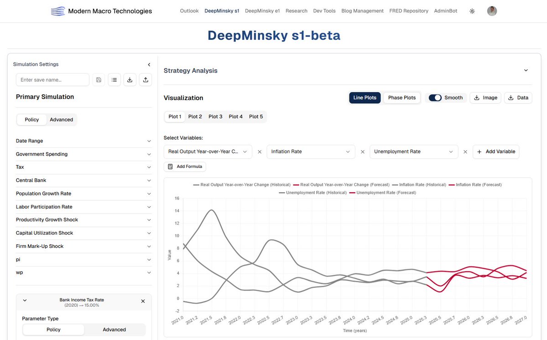
Task: Expand the Tax section
Action: pos(83,167)
